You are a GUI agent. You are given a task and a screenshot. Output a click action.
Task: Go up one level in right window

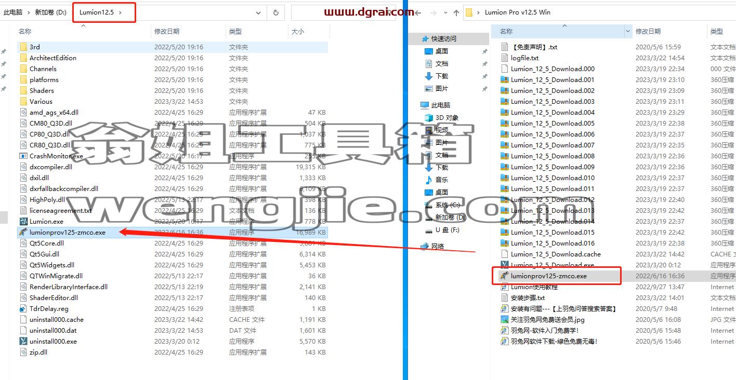coord(456,12)
